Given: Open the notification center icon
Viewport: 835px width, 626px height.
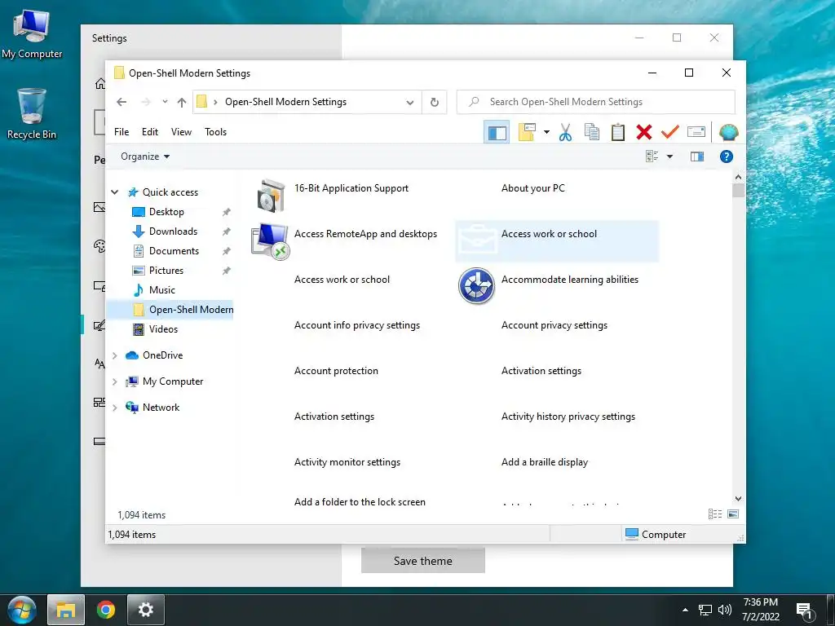Looking at the screenshot, I should (x=804, y=611).
